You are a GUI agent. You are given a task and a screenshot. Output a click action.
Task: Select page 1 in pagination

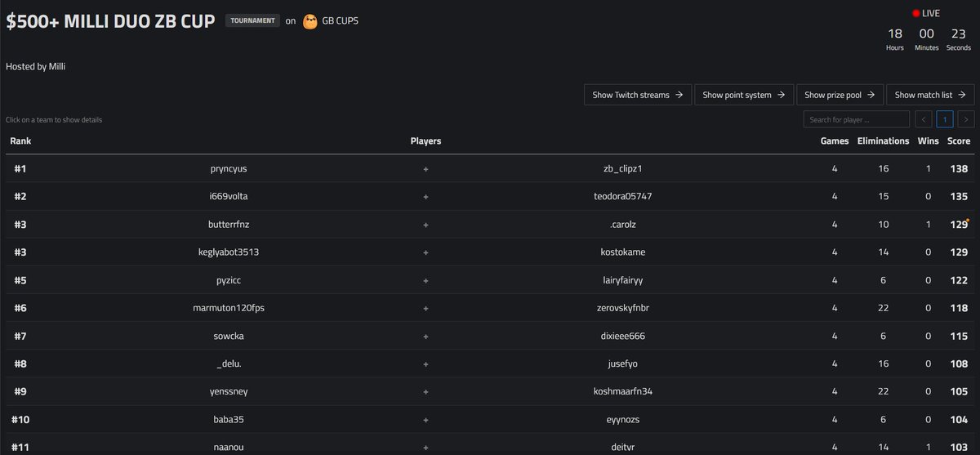[945, 120]
